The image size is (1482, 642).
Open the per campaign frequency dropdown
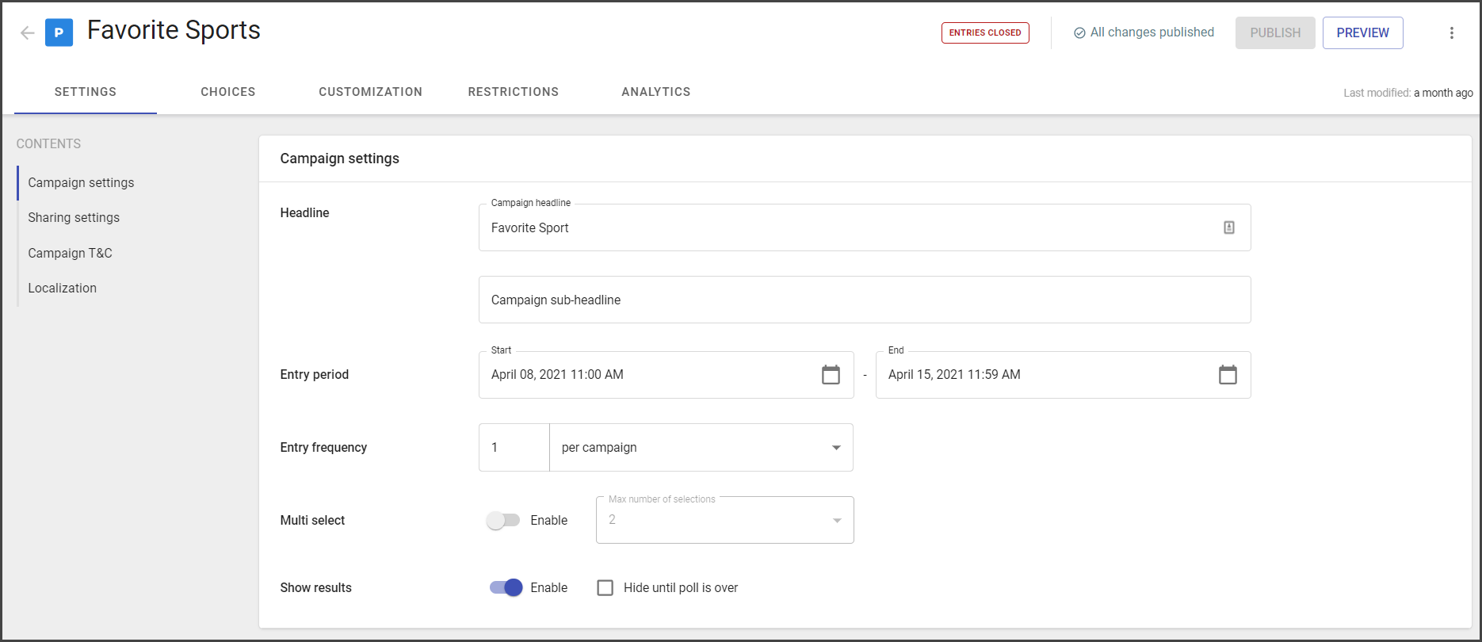701,447
